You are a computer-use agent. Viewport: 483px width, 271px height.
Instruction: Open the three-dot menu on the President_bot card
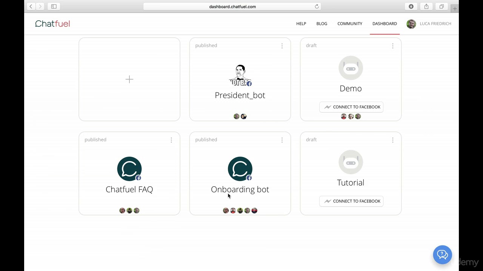[282, 46]
